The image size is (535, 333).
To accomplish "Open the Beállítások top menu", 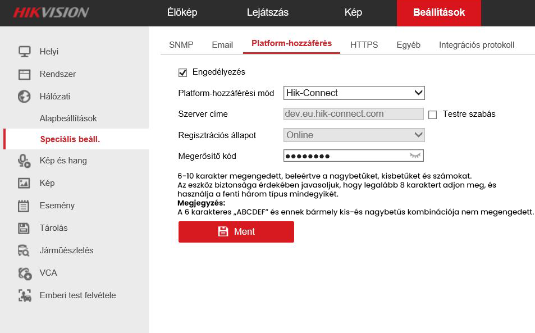I will click(439, 12).
